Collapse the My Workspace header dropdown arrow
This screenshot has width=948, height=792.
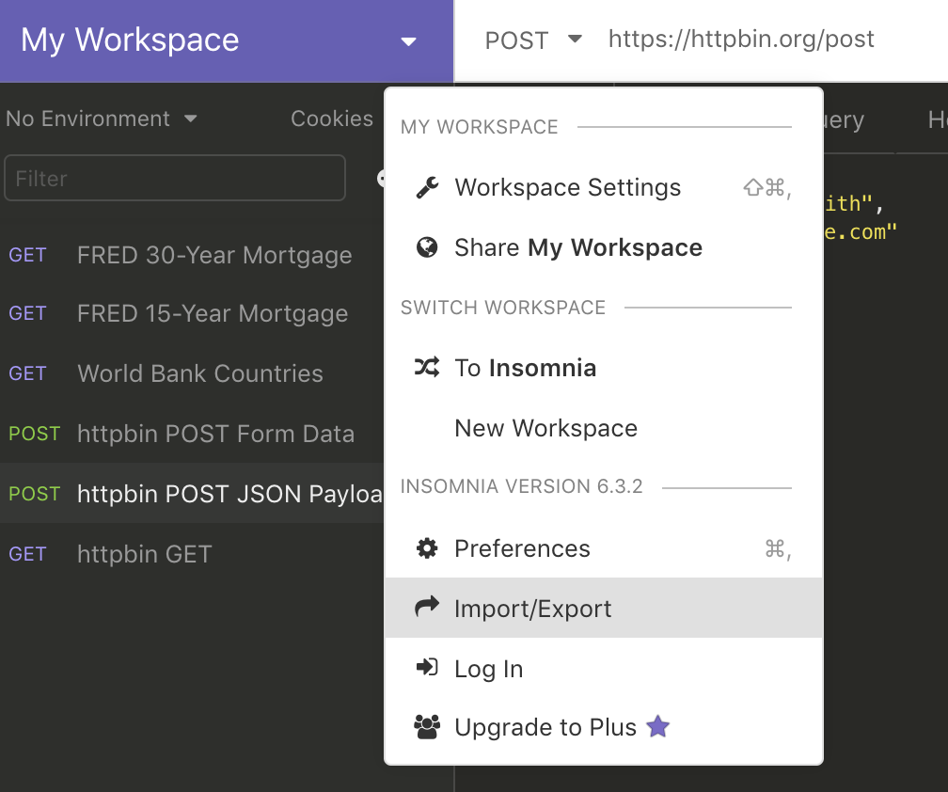(x=409, y=41)
